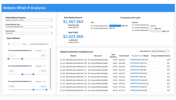Select the S1_NF_RebateProgramMember_98 row
Viewport: 176px width, 100px height.
tap(114, 60)
